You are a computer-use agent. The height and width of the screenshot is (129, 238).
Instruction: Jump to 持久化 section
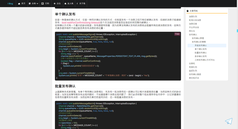(x=192, y=31)
